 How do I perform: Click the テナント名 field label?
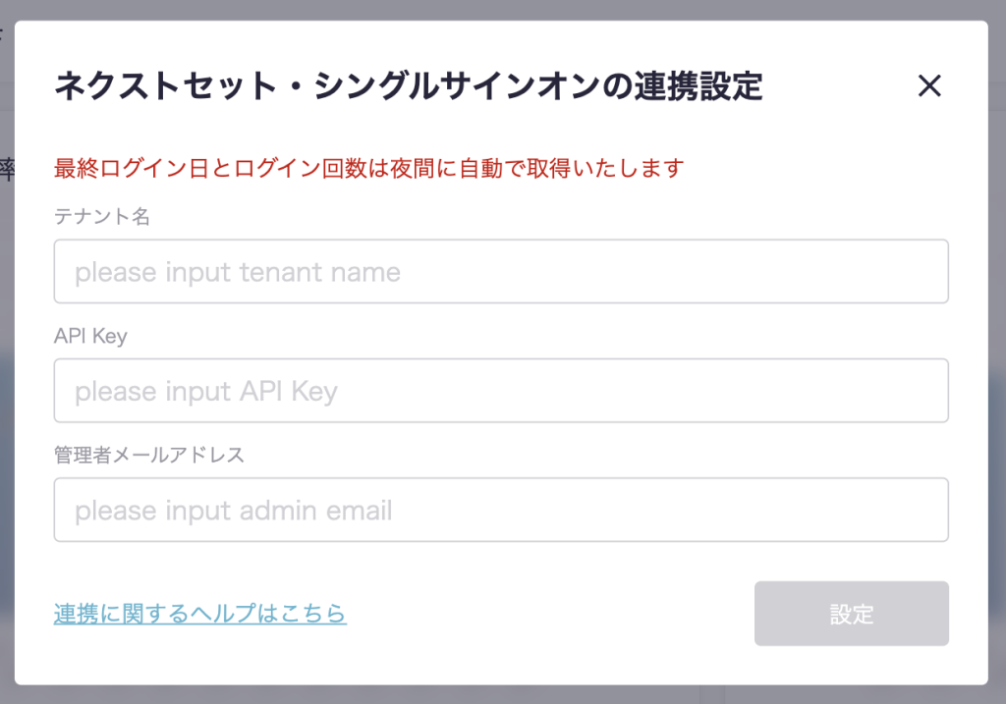point(102,217)
